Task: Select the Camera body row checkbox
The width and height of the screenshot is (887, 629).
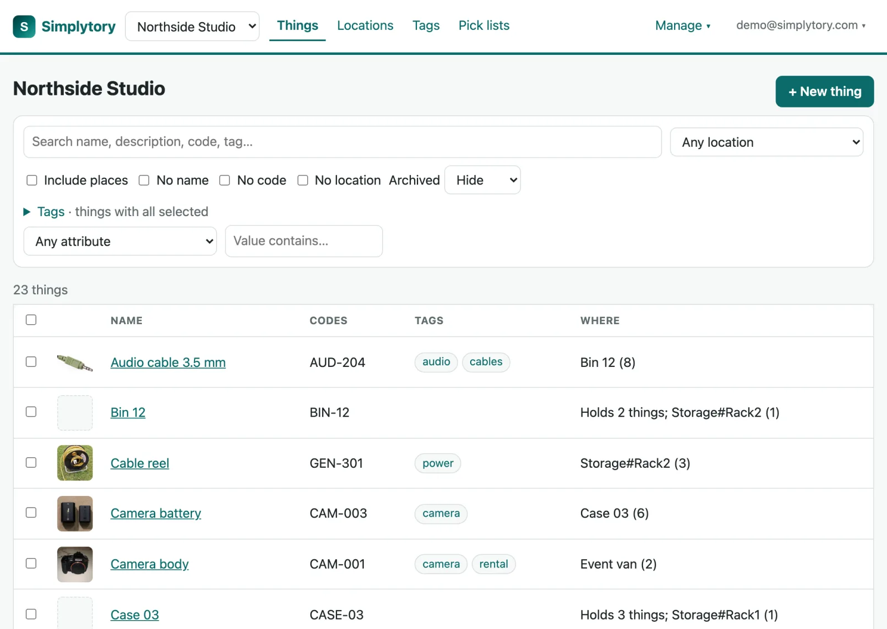Action: pyautogui.click(x=31, y=563)
